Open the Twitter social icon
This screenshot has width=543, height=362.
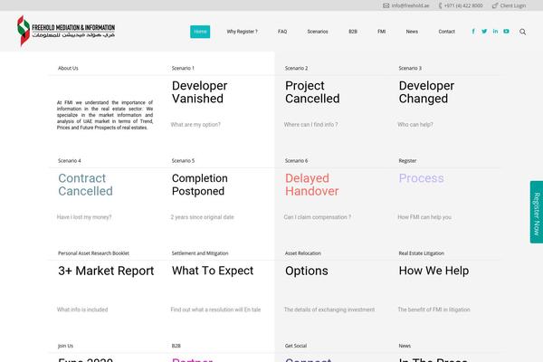484,32
